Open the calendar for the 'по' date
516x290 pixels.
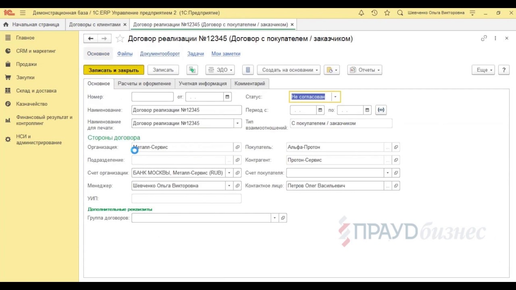pos(367,110)
